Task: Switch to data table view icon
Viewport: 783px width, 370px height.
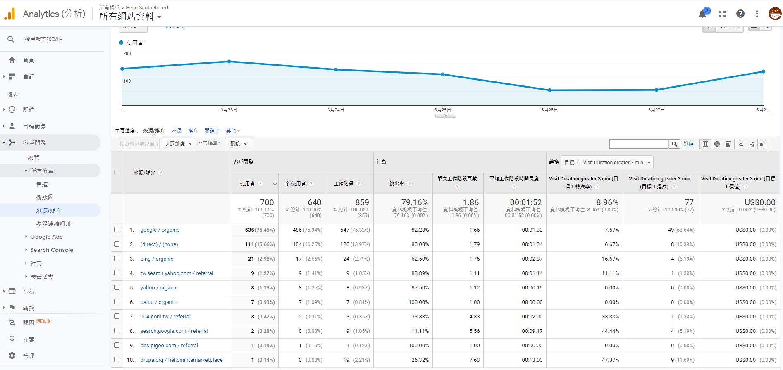Action: pos(705,144)
